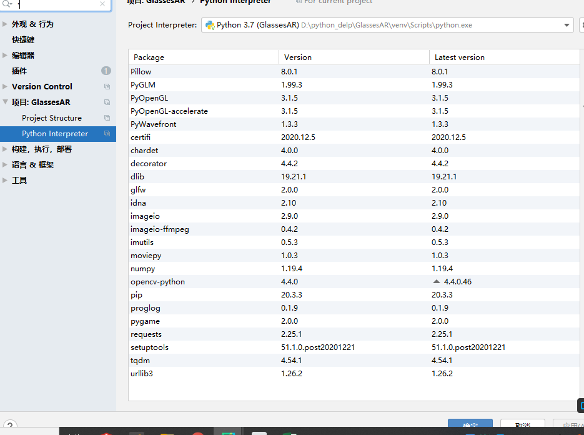584x435 pixels.
Task: Expand the Version Control settings group
Action: pyautogui.click(x=5, y=86)
